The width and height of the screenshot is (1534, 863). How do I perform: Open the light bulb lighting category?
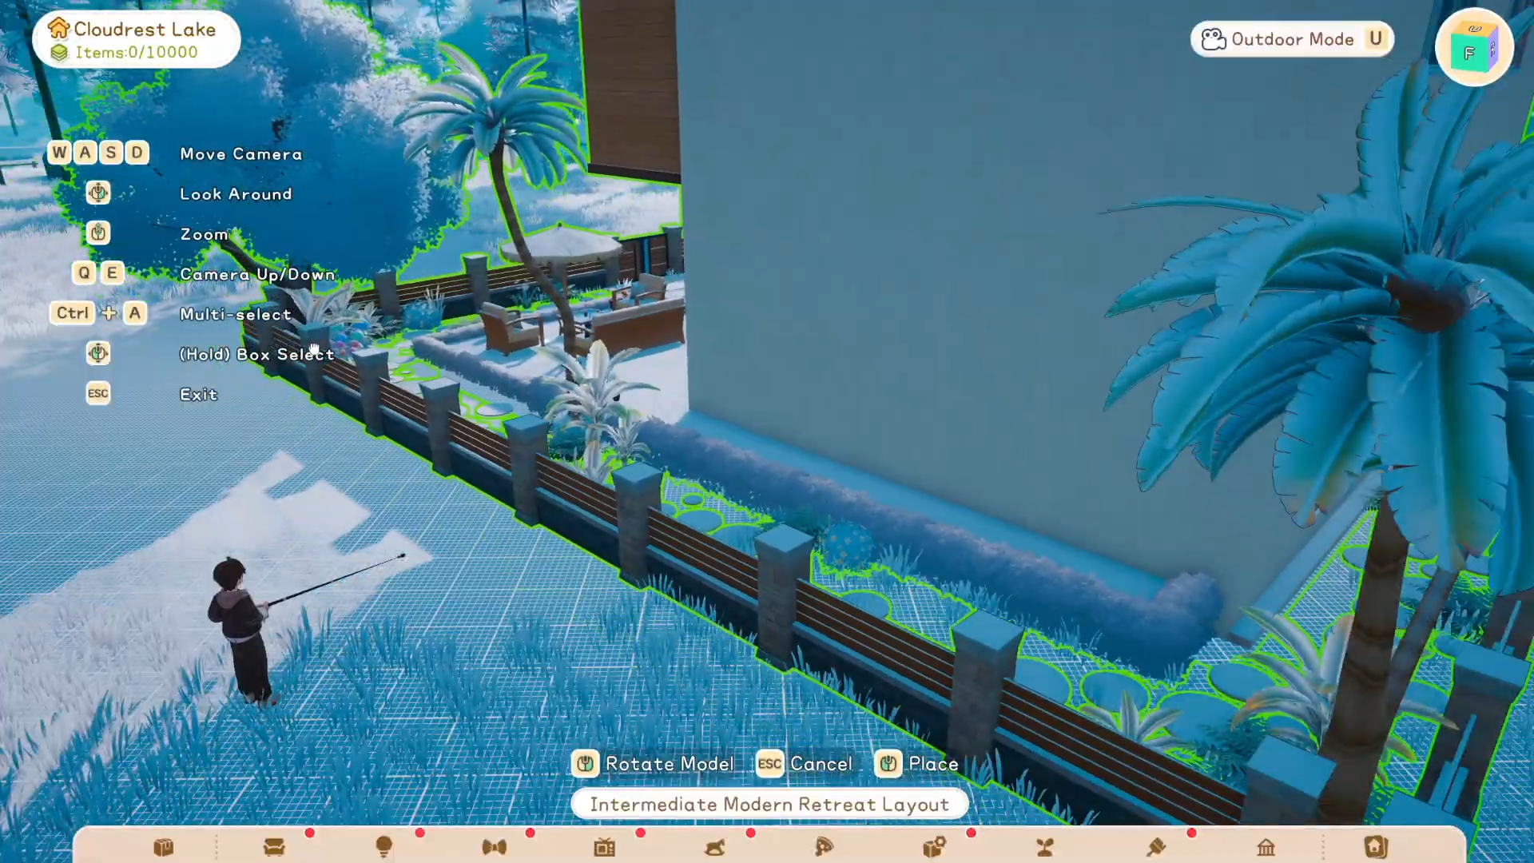tap(383, 847)
